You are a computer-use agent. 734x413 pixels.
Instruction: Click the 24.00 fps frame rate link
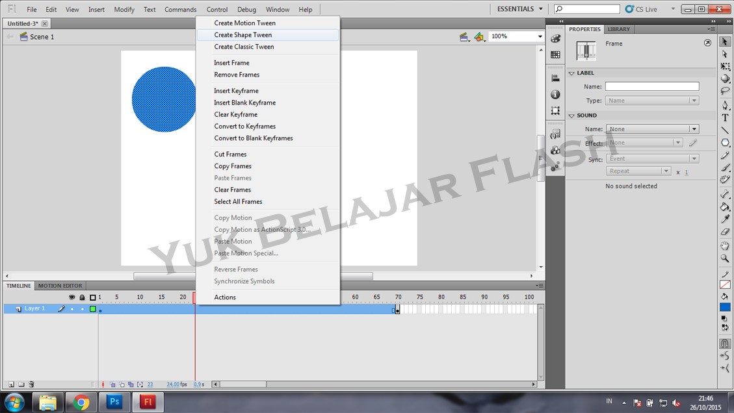173,384
